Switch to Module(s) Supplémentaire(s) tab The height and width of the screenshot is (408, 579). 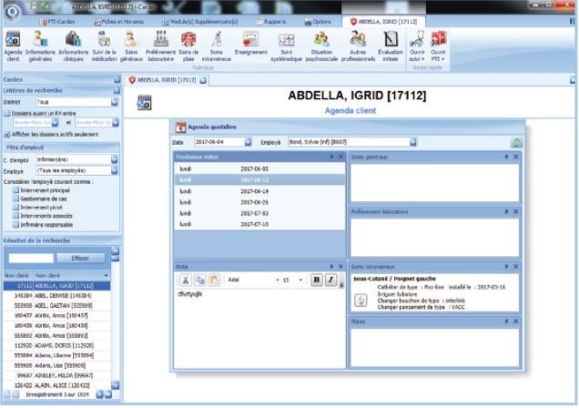tap(199, 22)
